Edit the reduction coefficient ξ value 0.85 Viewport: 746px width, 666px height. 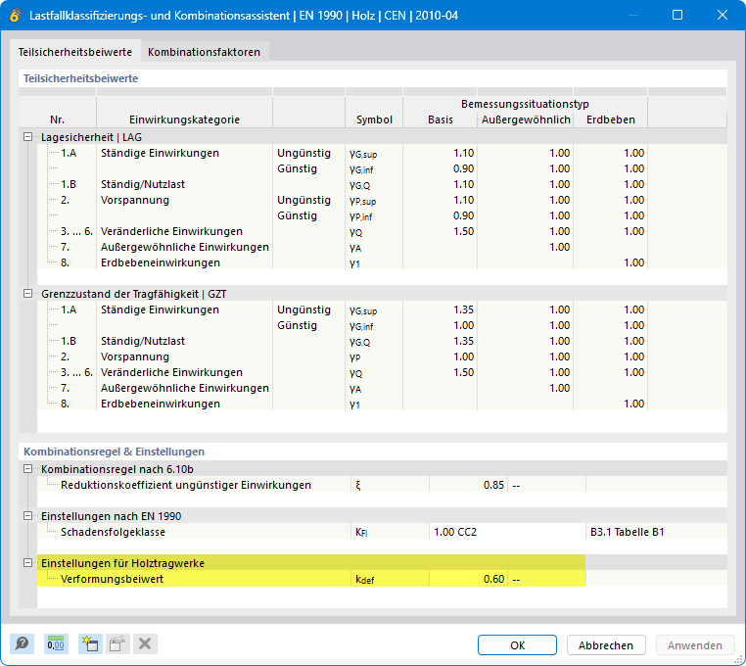[468, 485]
